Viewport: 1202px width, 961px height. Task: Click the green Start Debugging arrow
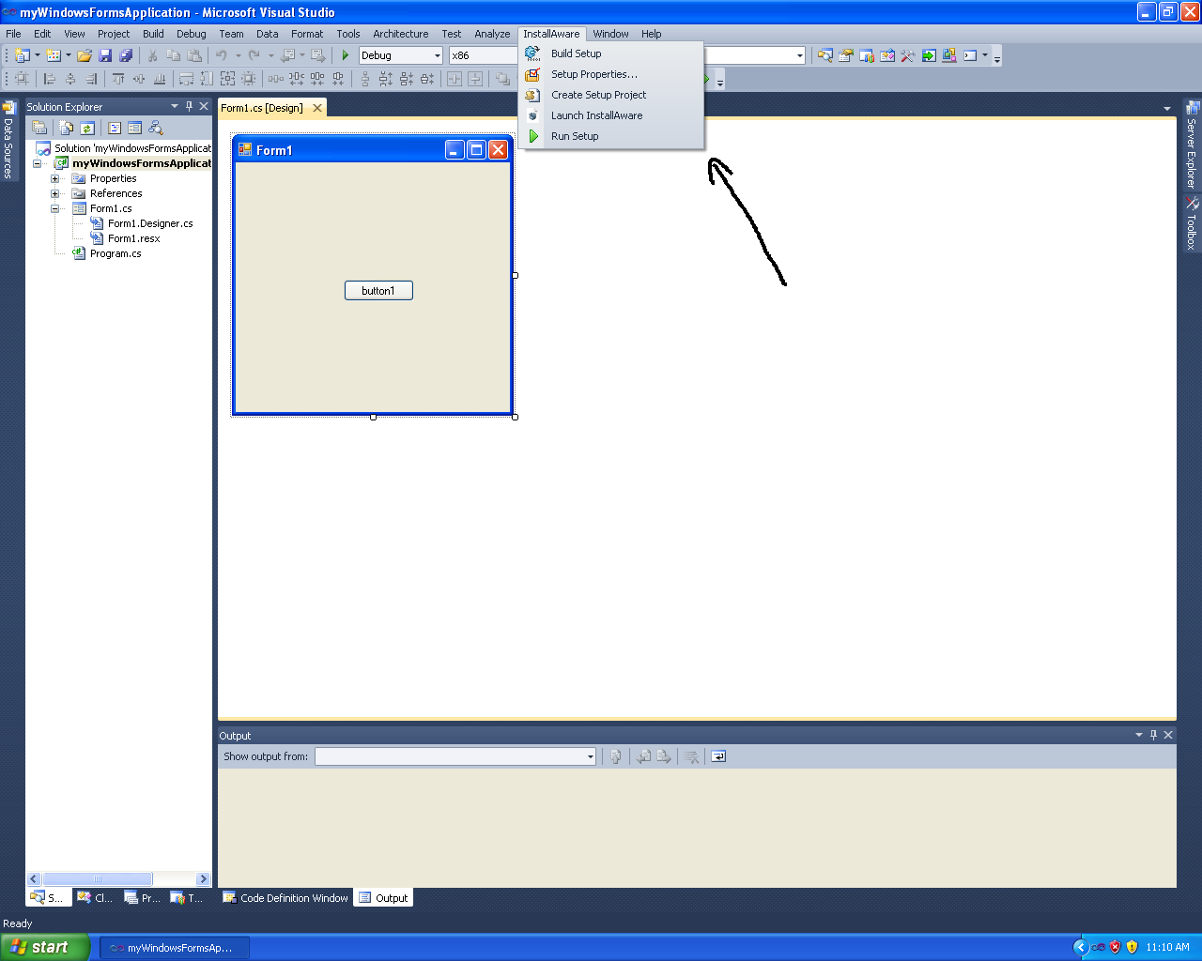[345, 55]
